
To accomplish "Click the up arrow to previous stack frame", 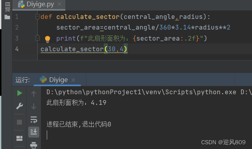I will pos(34,94).
